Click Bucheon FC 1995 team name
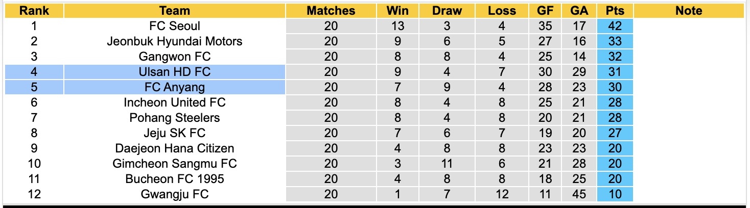Screen dimensions: 750x208 click(175, 179)
